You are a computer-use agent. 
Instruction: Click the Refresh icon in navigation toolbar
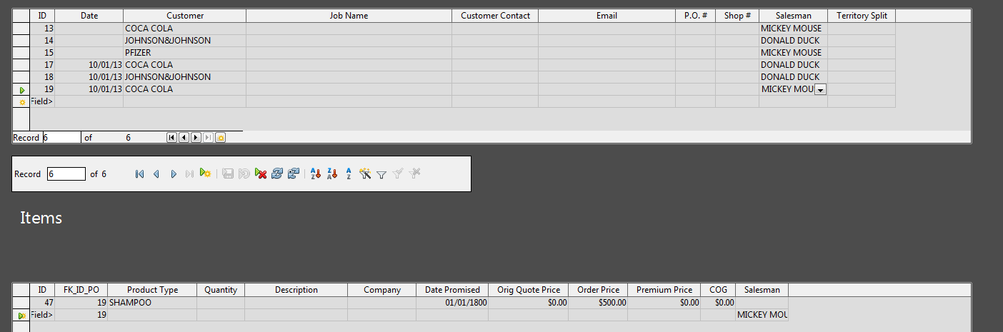pyautogui.click(x=276, y=174)
